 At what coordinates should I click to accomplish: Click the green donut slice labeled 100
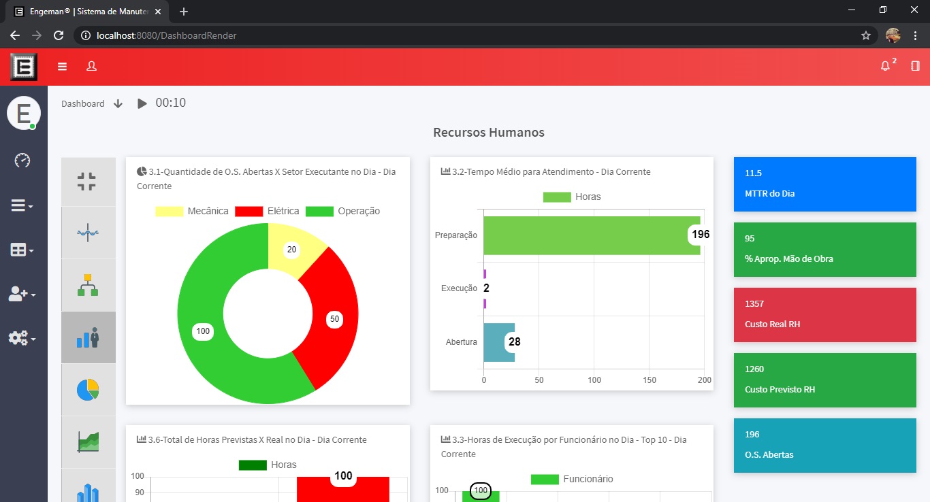pos(202,332)
